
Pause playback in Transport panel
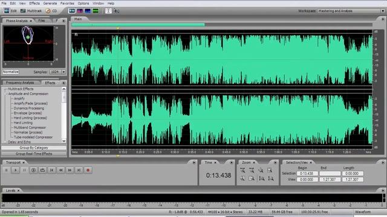coord(24,170)
